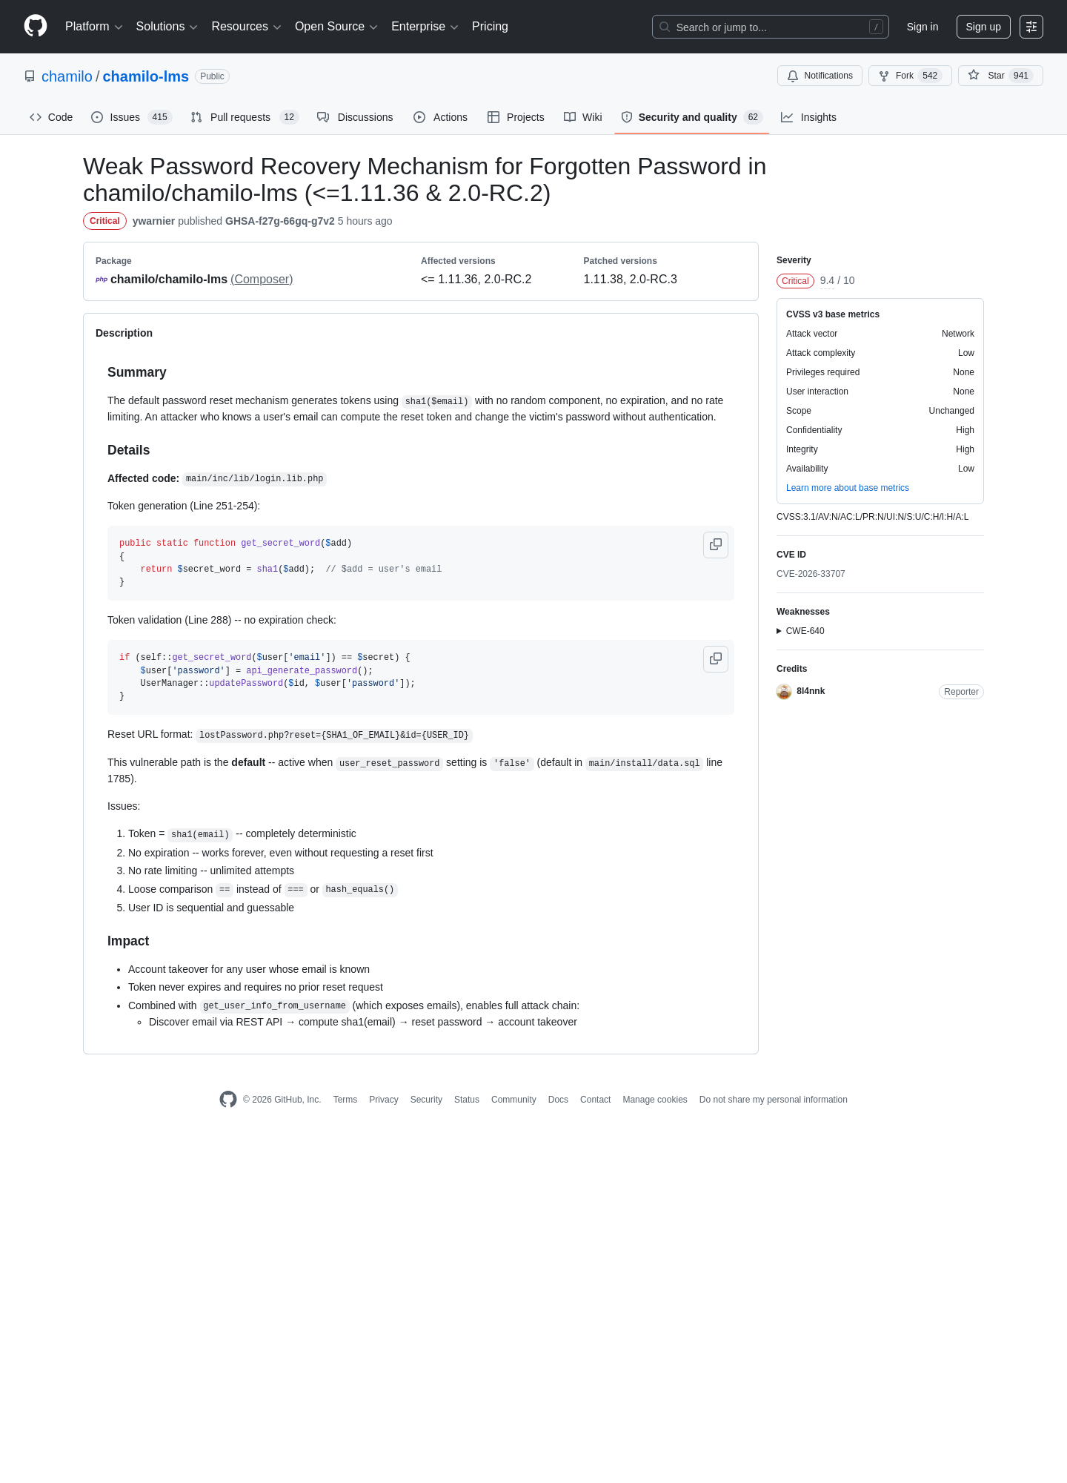Go to the Insights tab
Image resolution: width=1067 pixels, height=1483 pixels.
808,117
